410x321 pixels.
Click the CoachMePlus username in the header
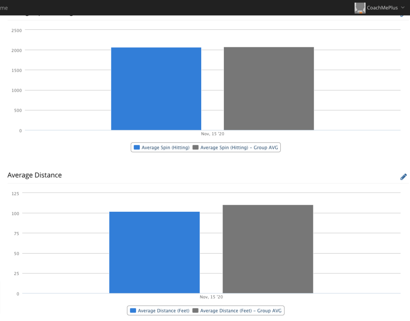point(382,8)
